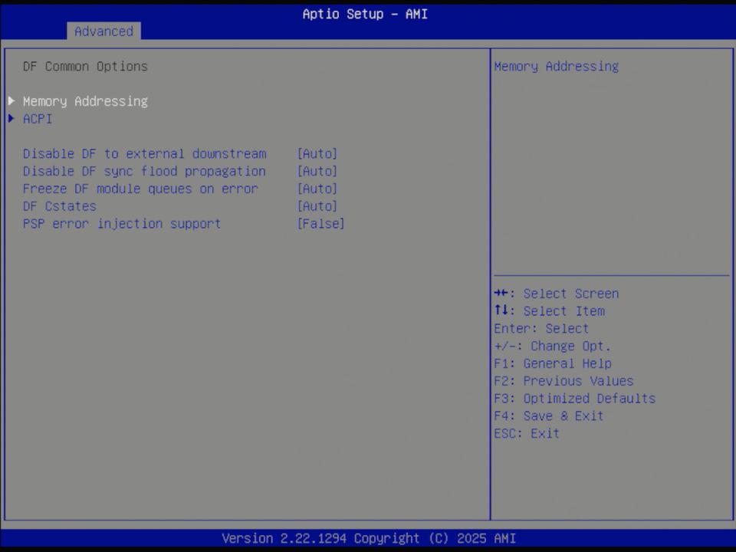Click the arrow icon beside ACPI
The image size is (736, 552).
11,118
